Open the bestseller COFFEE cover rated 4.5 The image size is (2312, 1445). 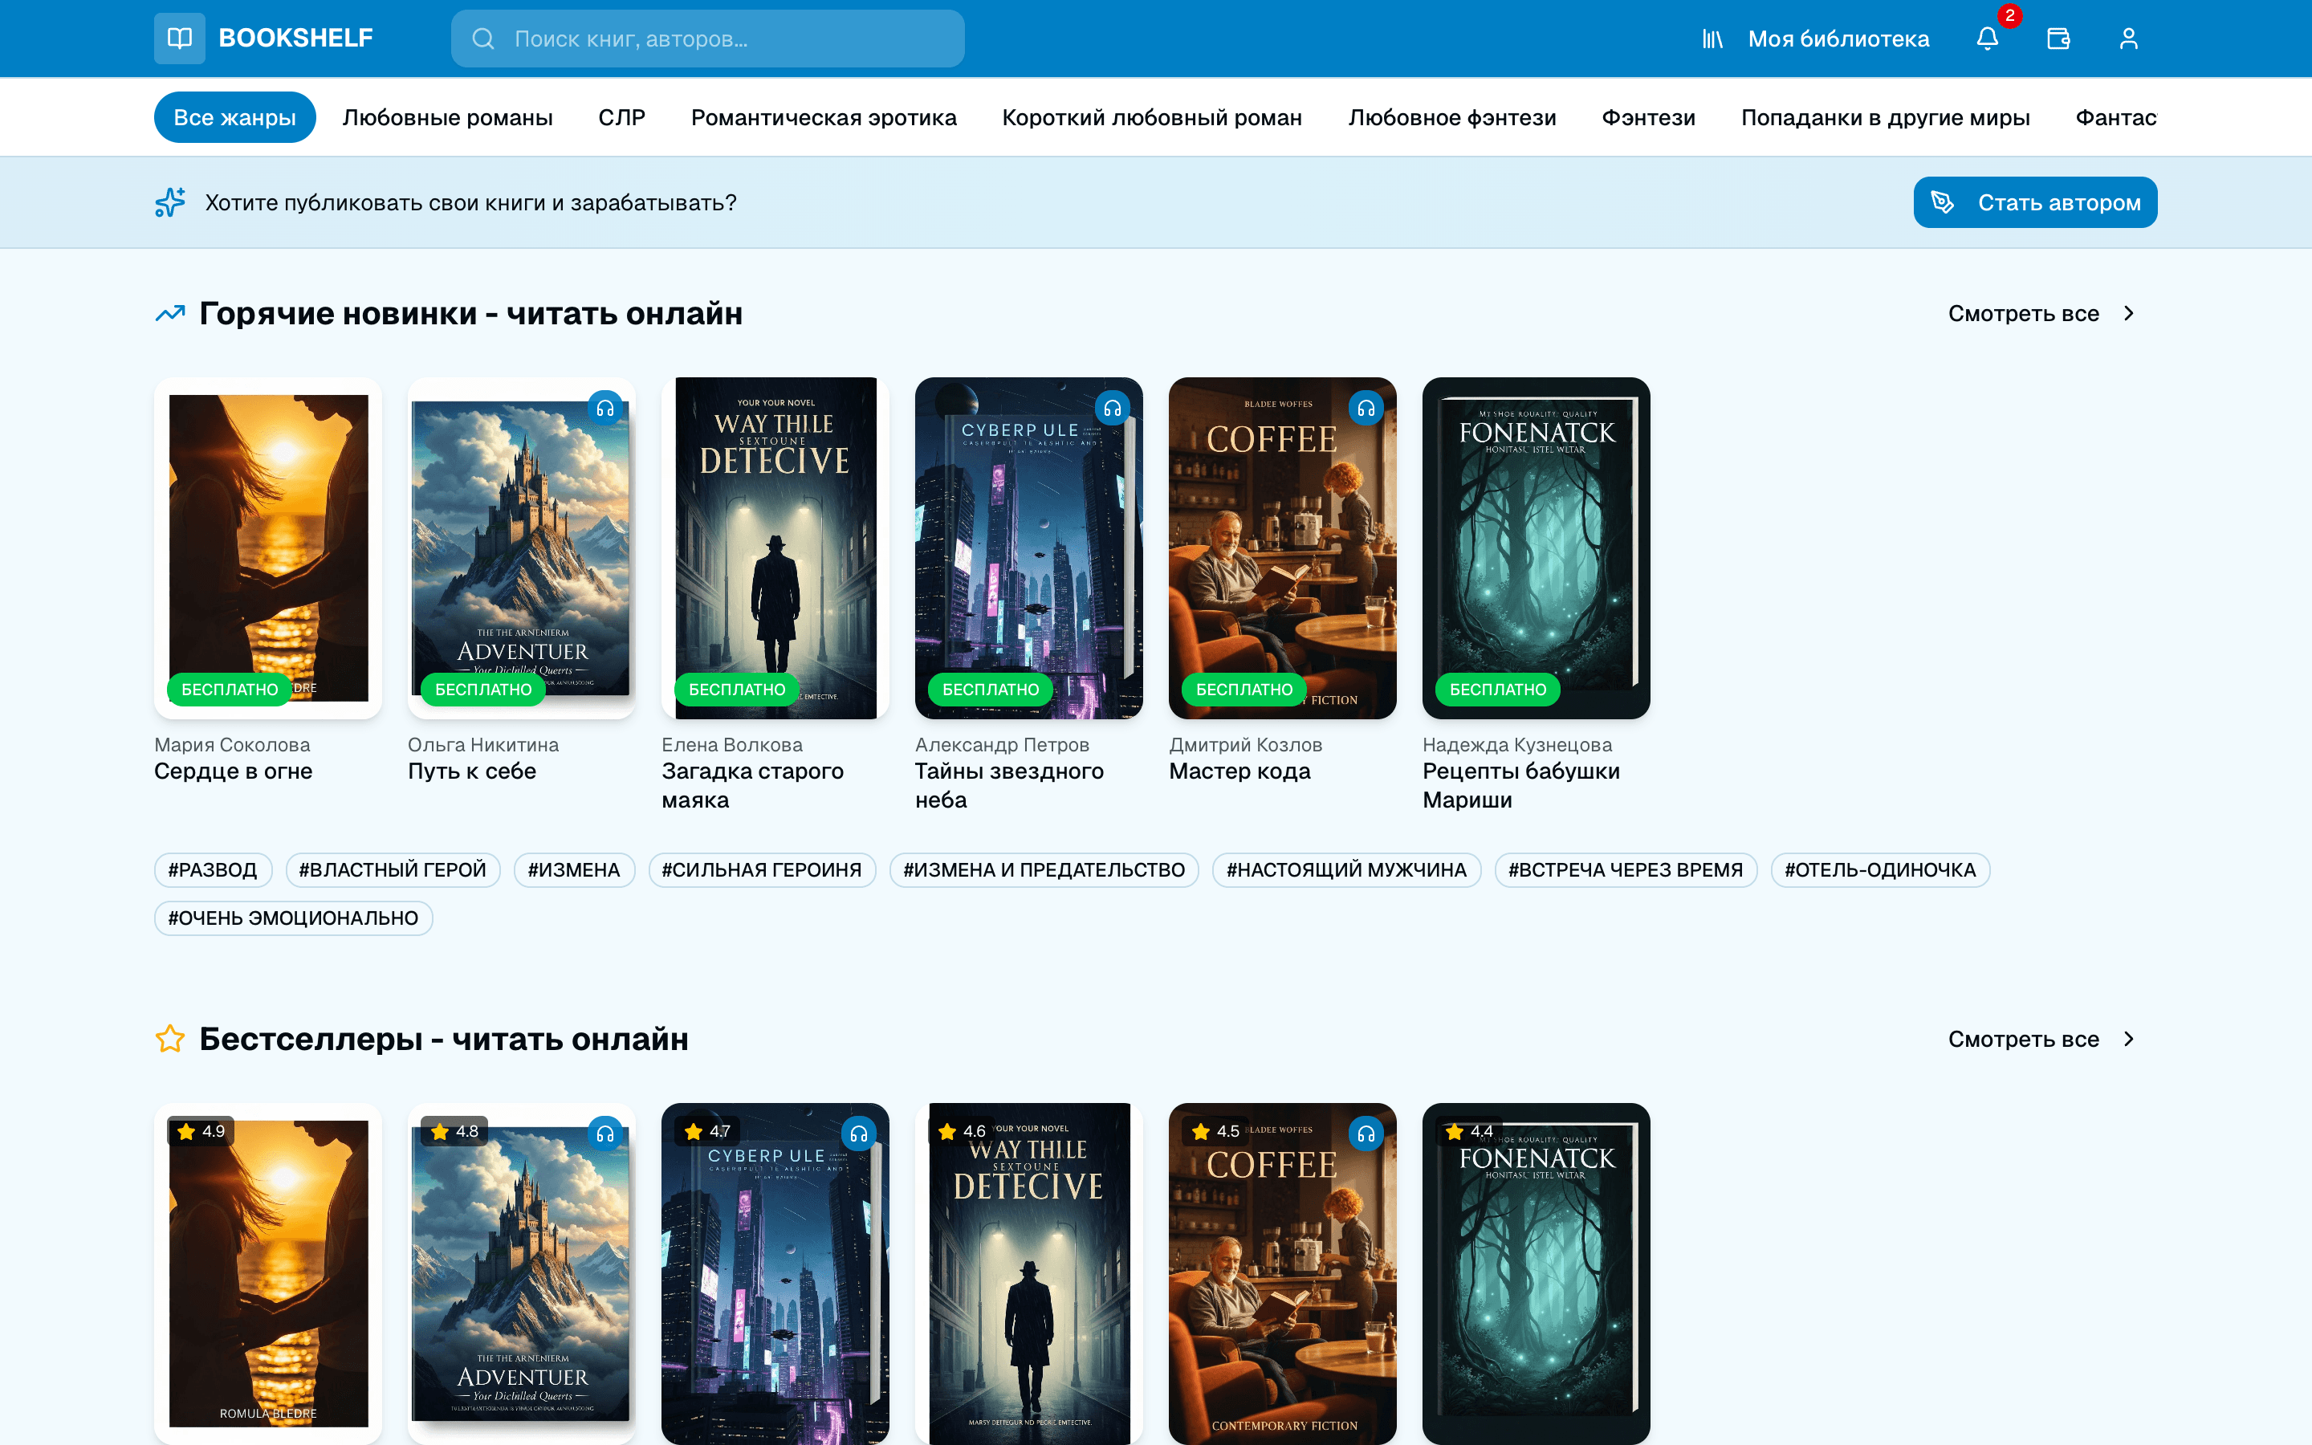[1282, 1274]
